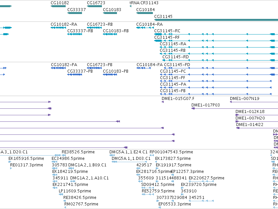The image size is (278, 209).
Task: Click the 363910 EST label
Action: [189, 191]
